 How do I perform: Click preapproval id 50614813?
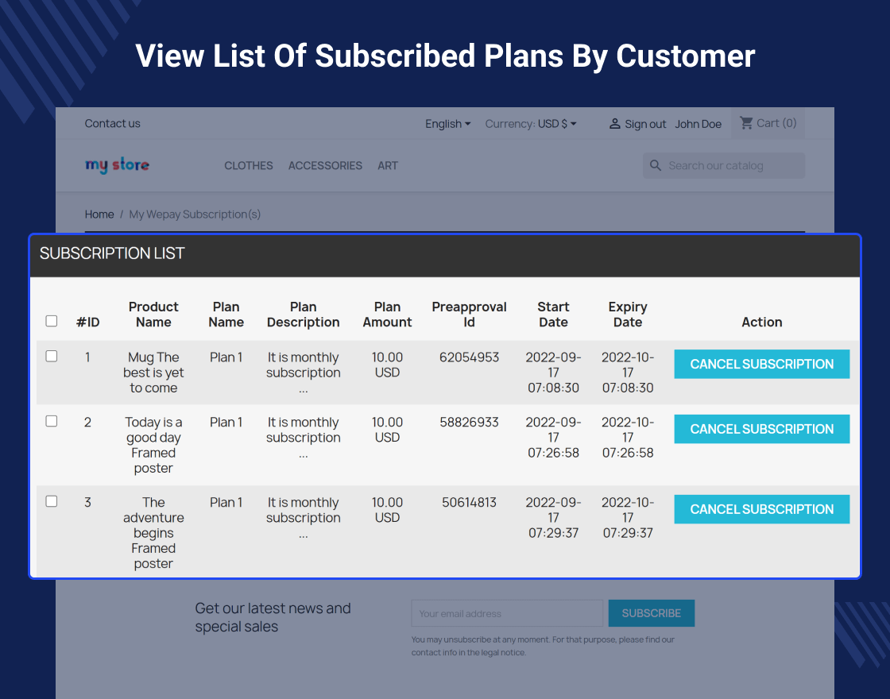coord(469,502)
